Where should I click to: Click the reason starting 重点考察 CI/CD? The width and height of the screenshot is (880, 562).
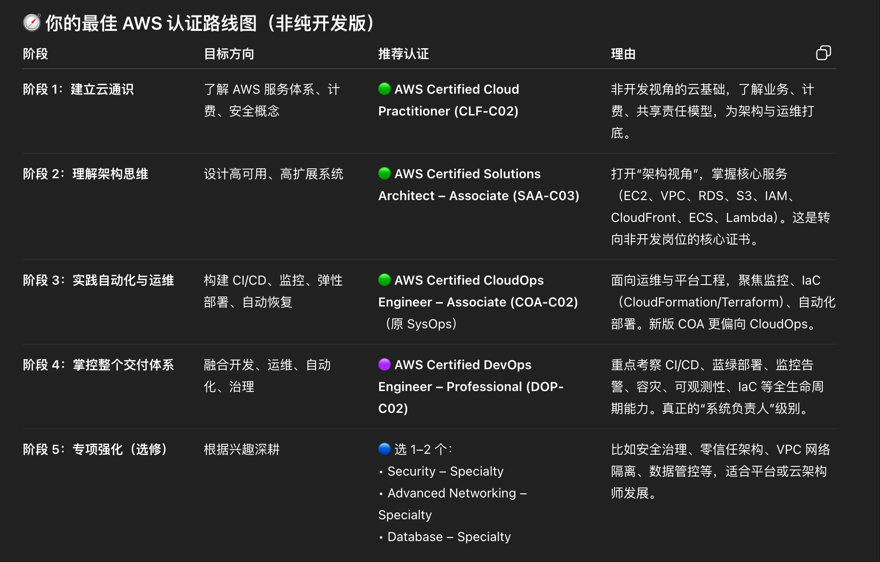click(717, 386)
